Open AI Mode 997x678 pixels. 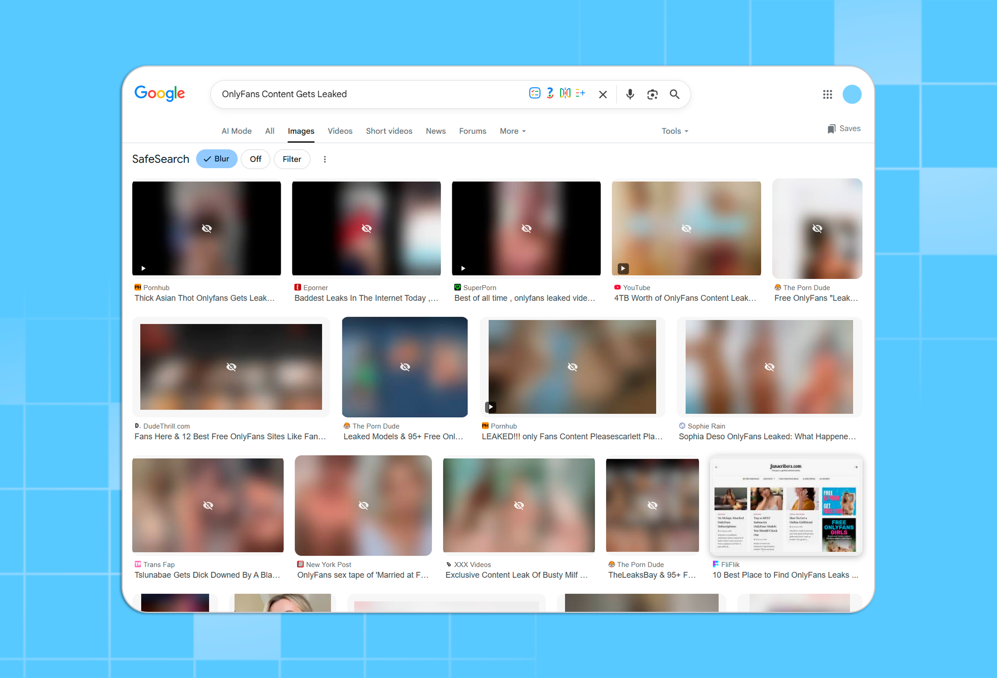point(236,131)
